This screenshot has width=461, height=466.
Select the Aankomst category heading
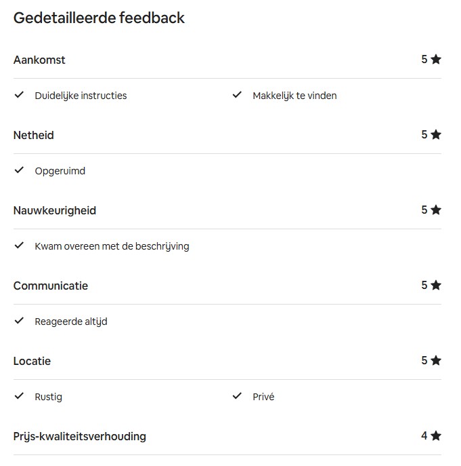(39, 60)
